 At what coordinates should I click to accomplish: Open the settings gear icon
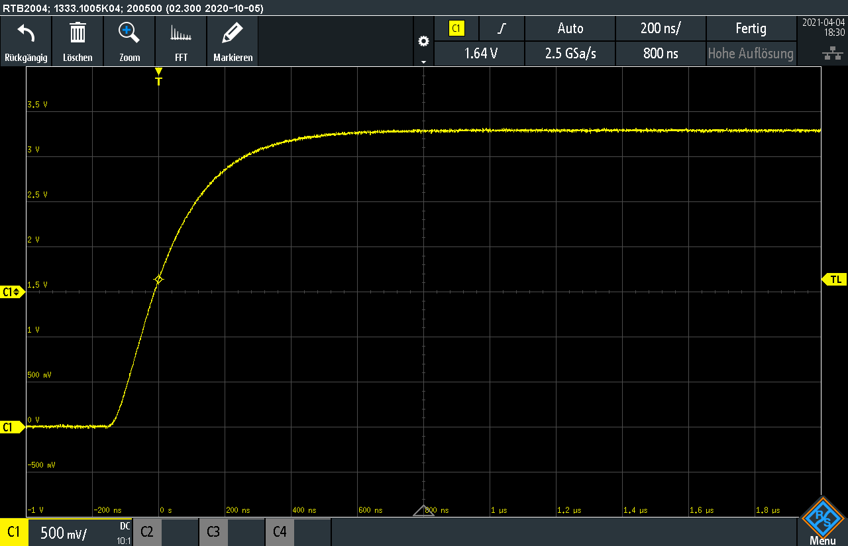424,41
